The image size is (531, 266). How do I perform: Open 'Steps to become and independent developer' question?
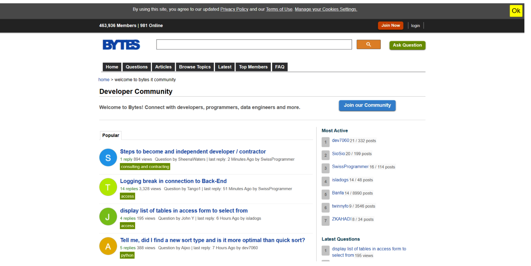(x=193, y=151)
